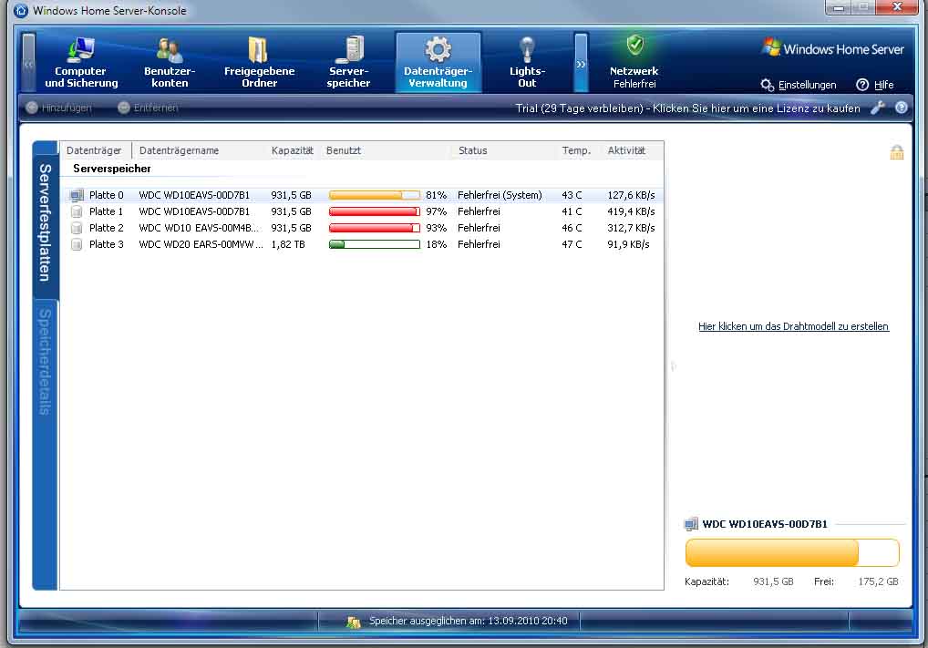
Task: Open Freigegebene Ordner tab
Action: [x=259, y=63]
